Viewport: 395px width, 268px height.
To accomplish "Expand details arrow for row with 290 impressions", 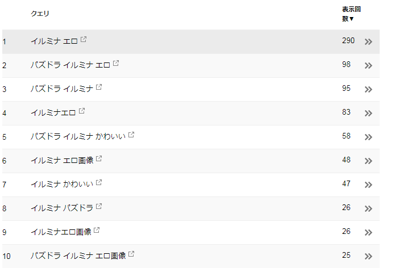I will click(368, 42).
